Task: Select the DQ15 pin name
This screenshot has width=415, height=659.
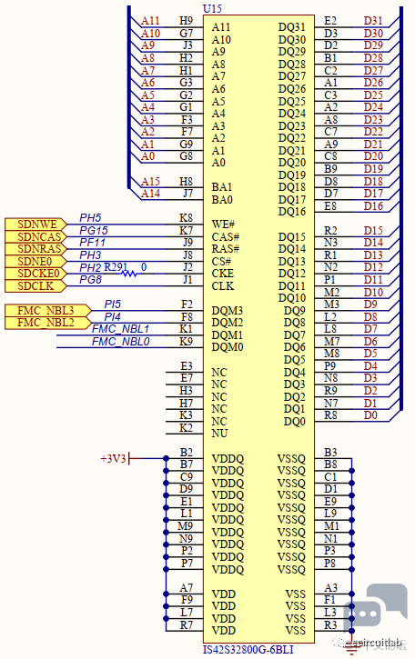Action: point(291,237)
